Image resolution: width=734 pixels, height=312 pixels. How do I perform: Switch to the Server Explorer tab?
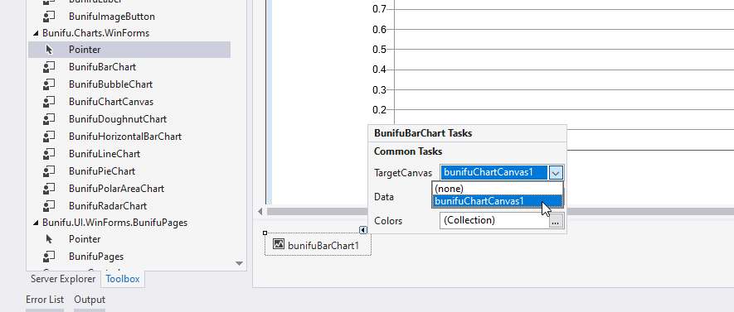[x=63, y=279]
